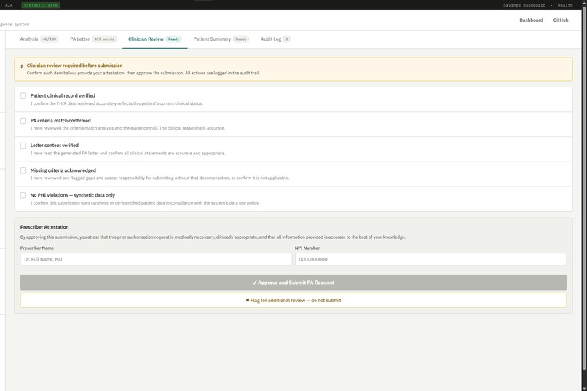This screenshot has height=391, width=587.
Task: Switch to the PA Letter tab
Action: point(93,39)
